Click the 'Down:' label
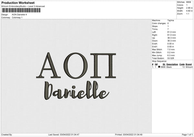The image size is (194, 137). [155, 41]
